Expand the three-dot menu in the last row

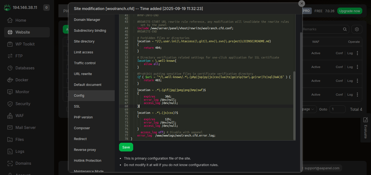(357, 95)
